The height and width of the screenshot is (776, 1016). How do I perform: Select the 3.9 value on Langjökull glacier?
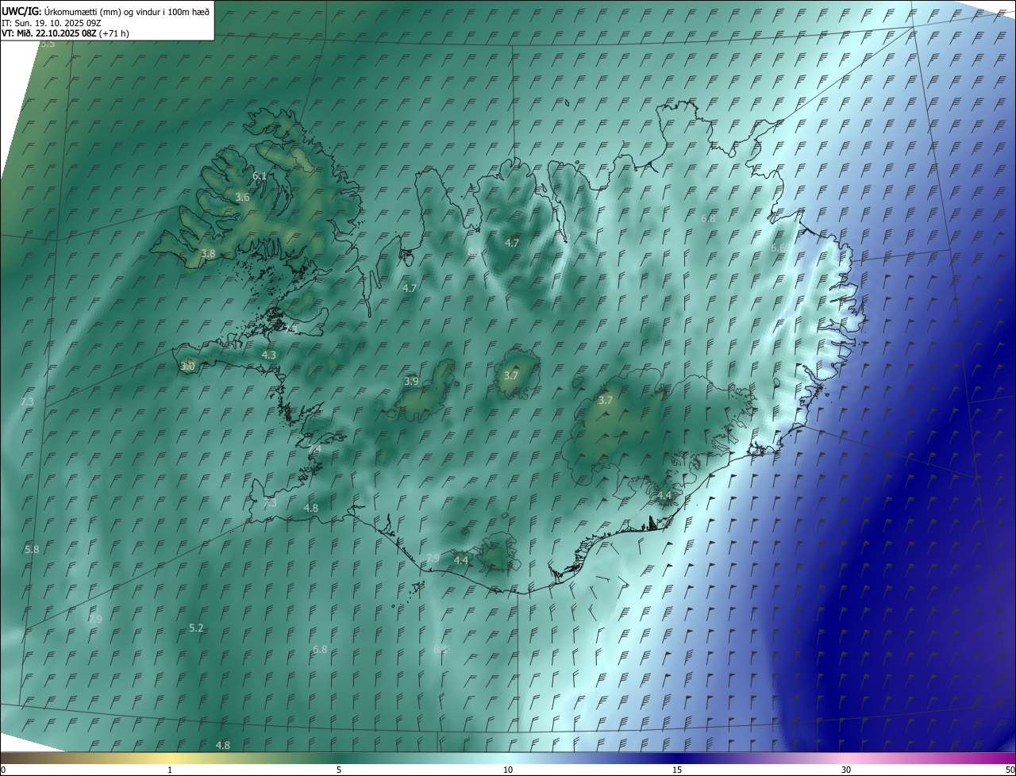(x=411, y=381)
